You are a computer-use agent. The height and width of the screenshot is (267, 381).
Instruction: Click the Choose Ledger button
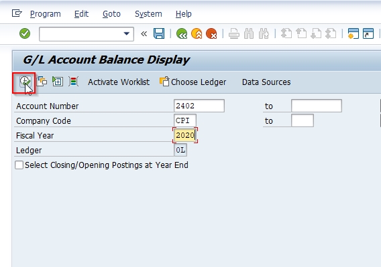[193, 82]
